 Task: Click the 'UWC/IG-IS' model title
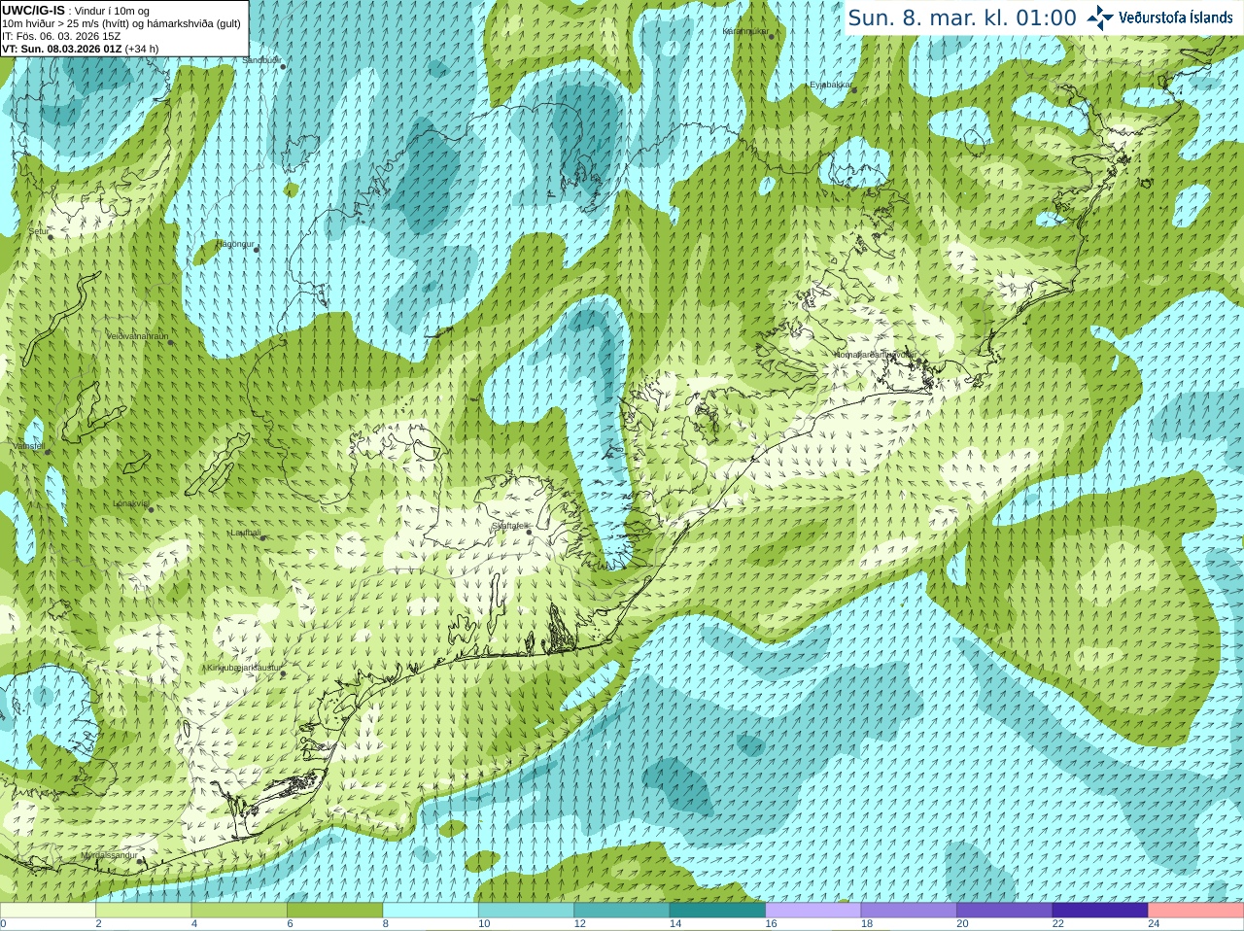(x=33, y=10)
